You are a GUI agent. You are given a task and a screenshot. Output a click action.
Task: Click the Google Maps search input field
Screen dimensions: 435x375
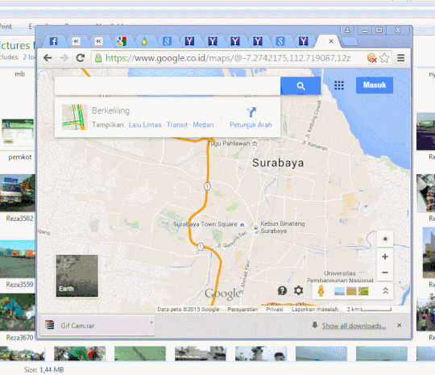pos(168,86)
